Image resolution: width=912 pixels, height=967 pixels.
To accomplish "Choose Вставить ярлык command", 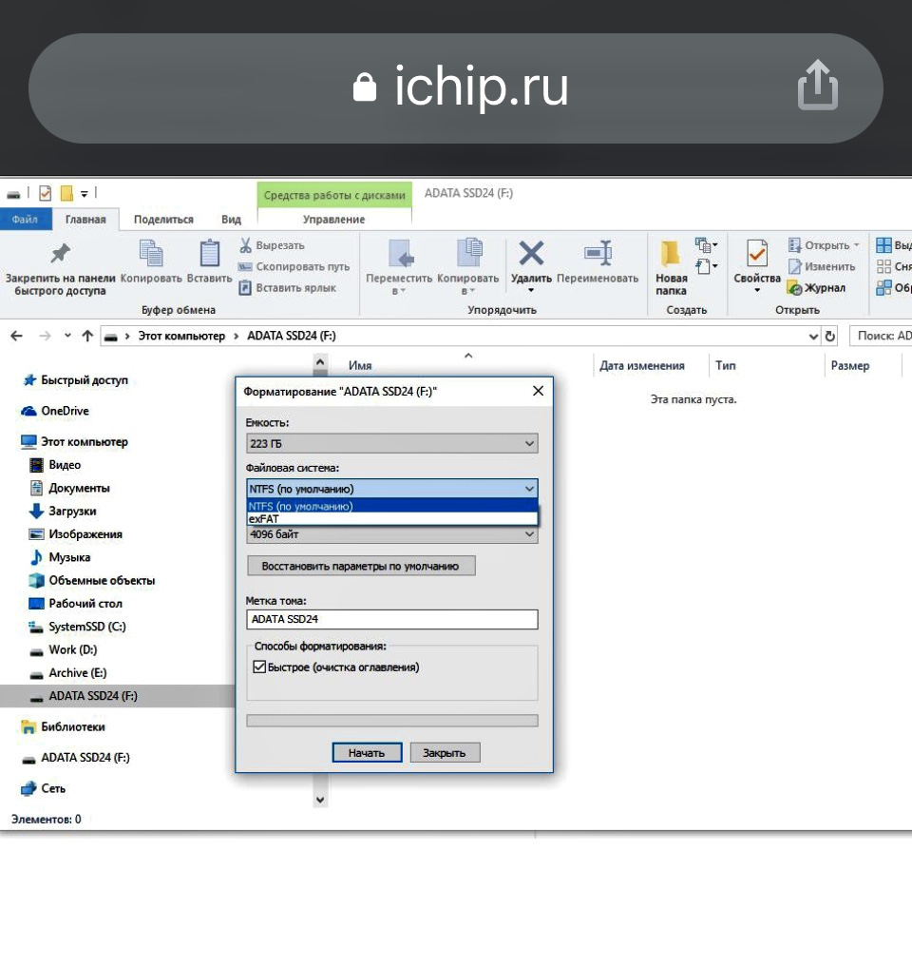I will coord(288,287).
